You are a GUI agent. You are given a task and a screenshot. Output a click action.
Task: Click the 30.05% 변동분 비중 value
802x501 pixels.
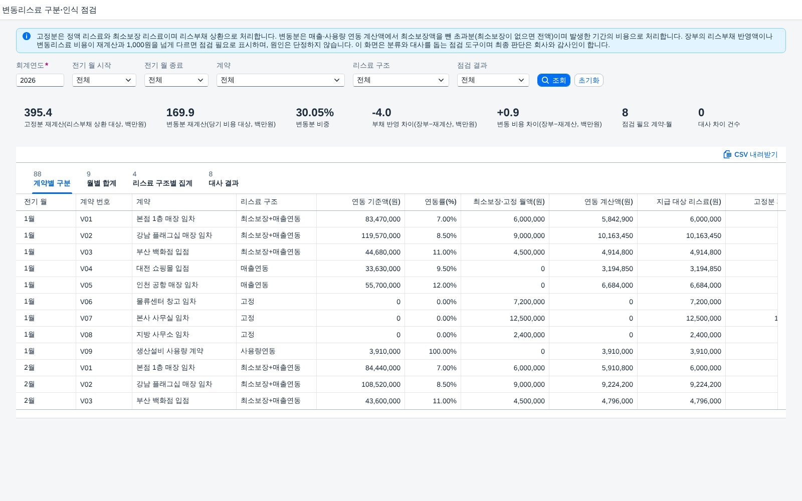315,113
